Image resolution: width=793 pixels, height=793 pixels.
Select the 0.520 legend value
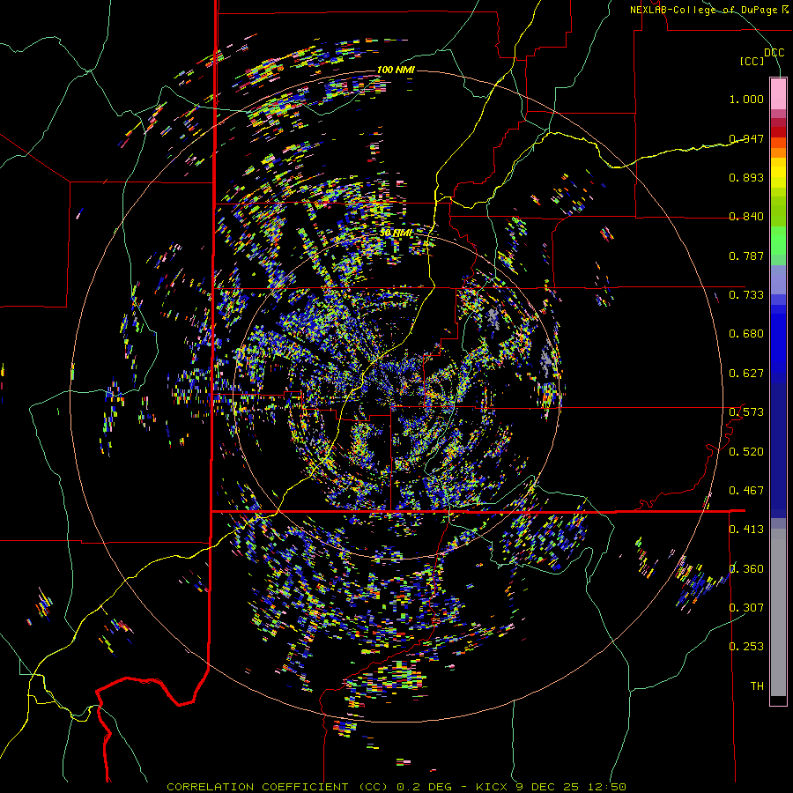coord(746,452)
